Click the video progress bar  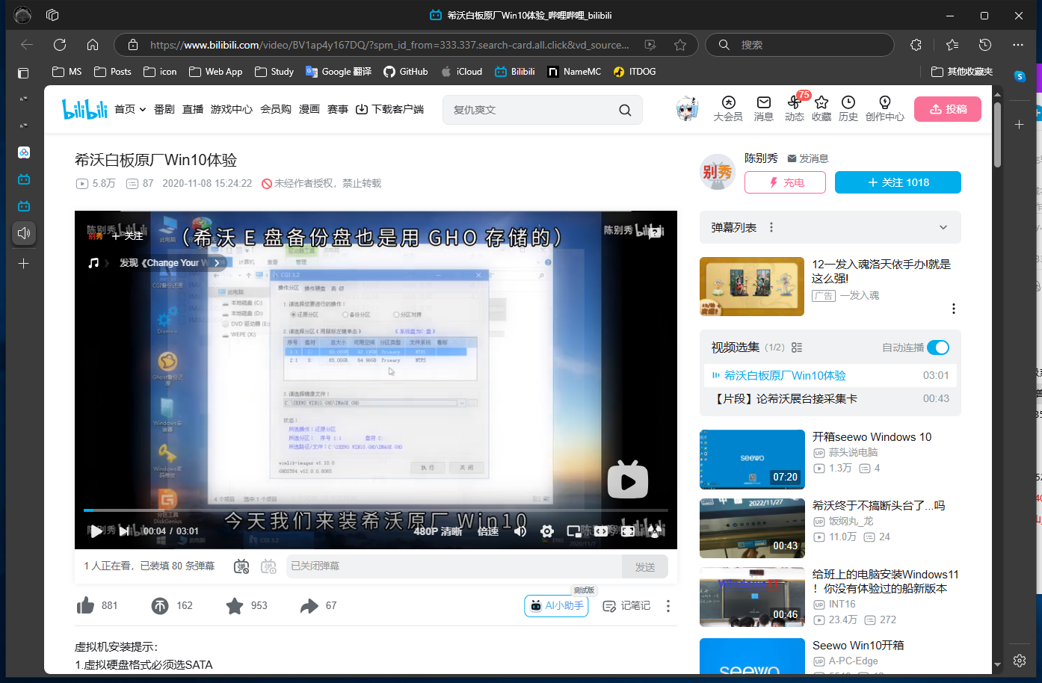[374, 510]
